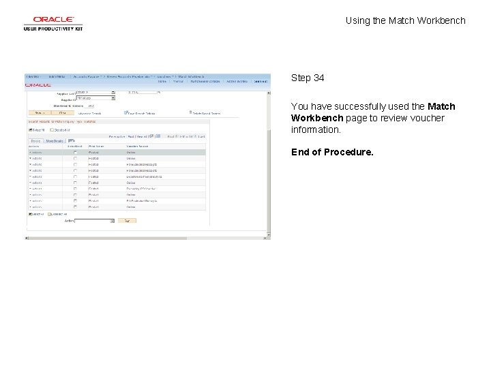Expand Actions in the last result row
The image size is (491, 368).
pos(35,207)
